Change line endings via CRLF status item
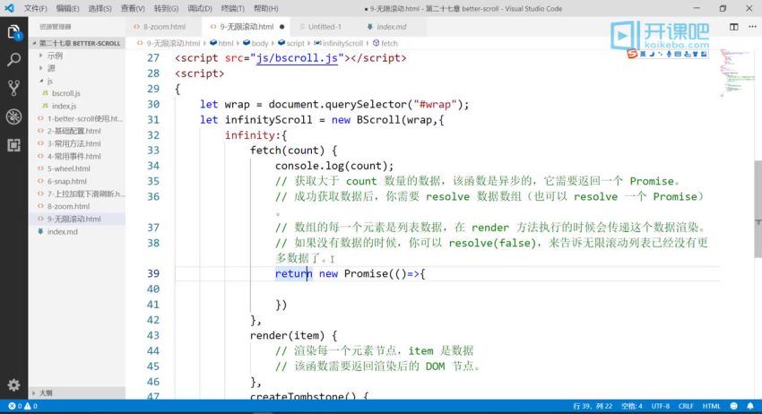This screenshot has height=414, width=762. click(x=686, y=406)
